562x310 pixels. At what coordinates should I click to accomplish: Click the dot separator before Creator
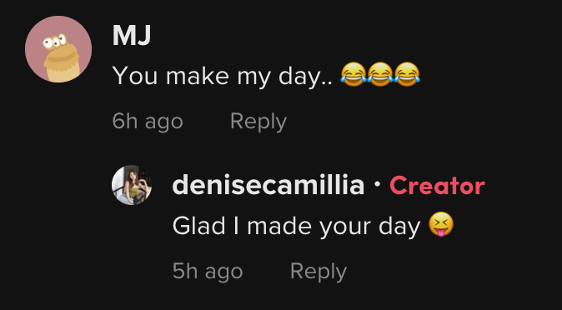tap(377, 183)
